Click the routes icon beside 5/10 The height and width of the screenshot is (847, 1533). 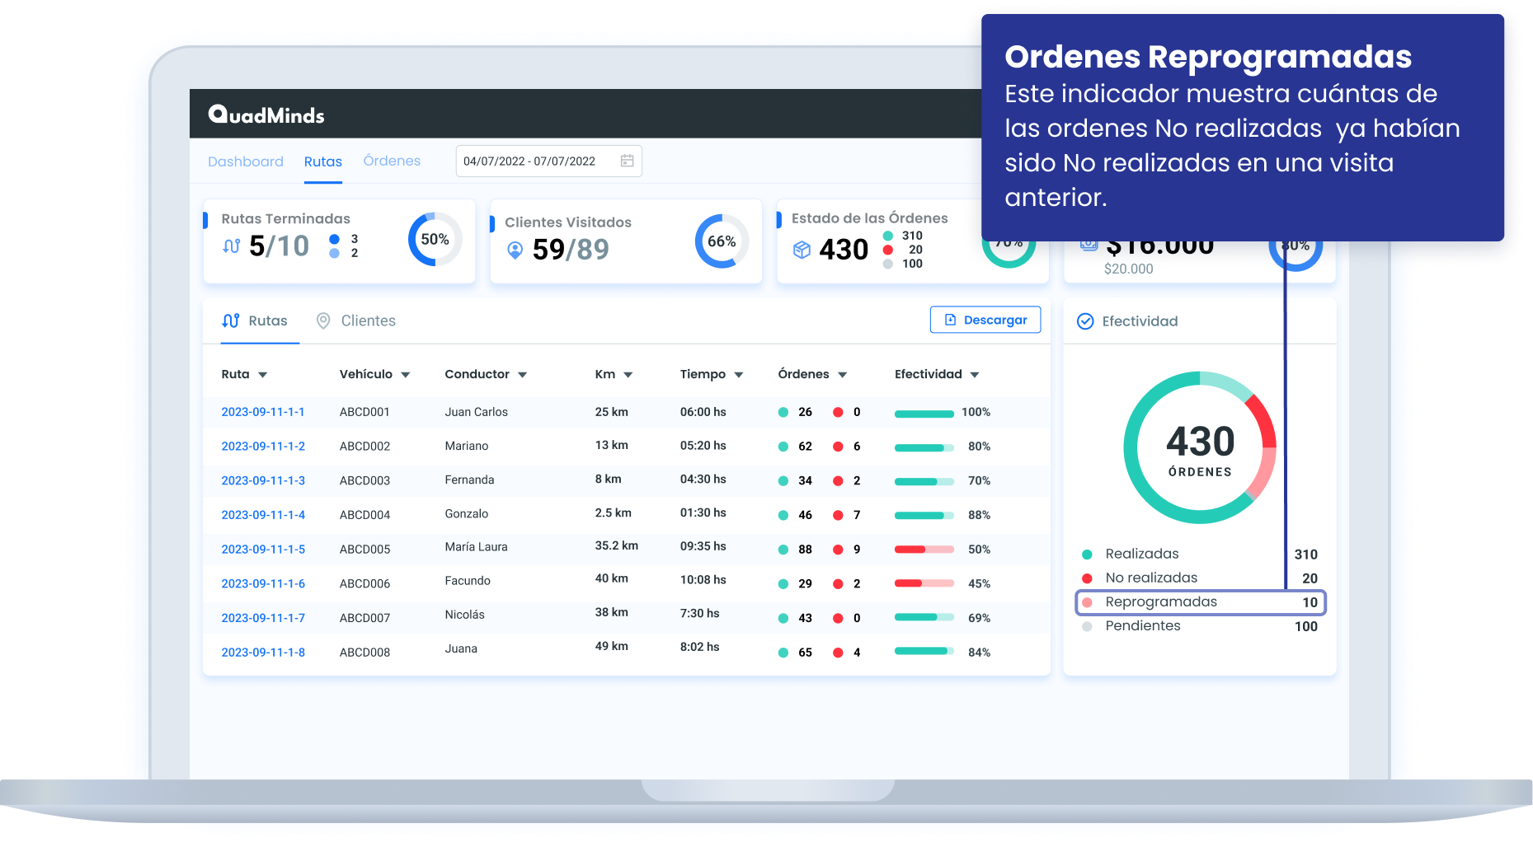click(232, 246)
